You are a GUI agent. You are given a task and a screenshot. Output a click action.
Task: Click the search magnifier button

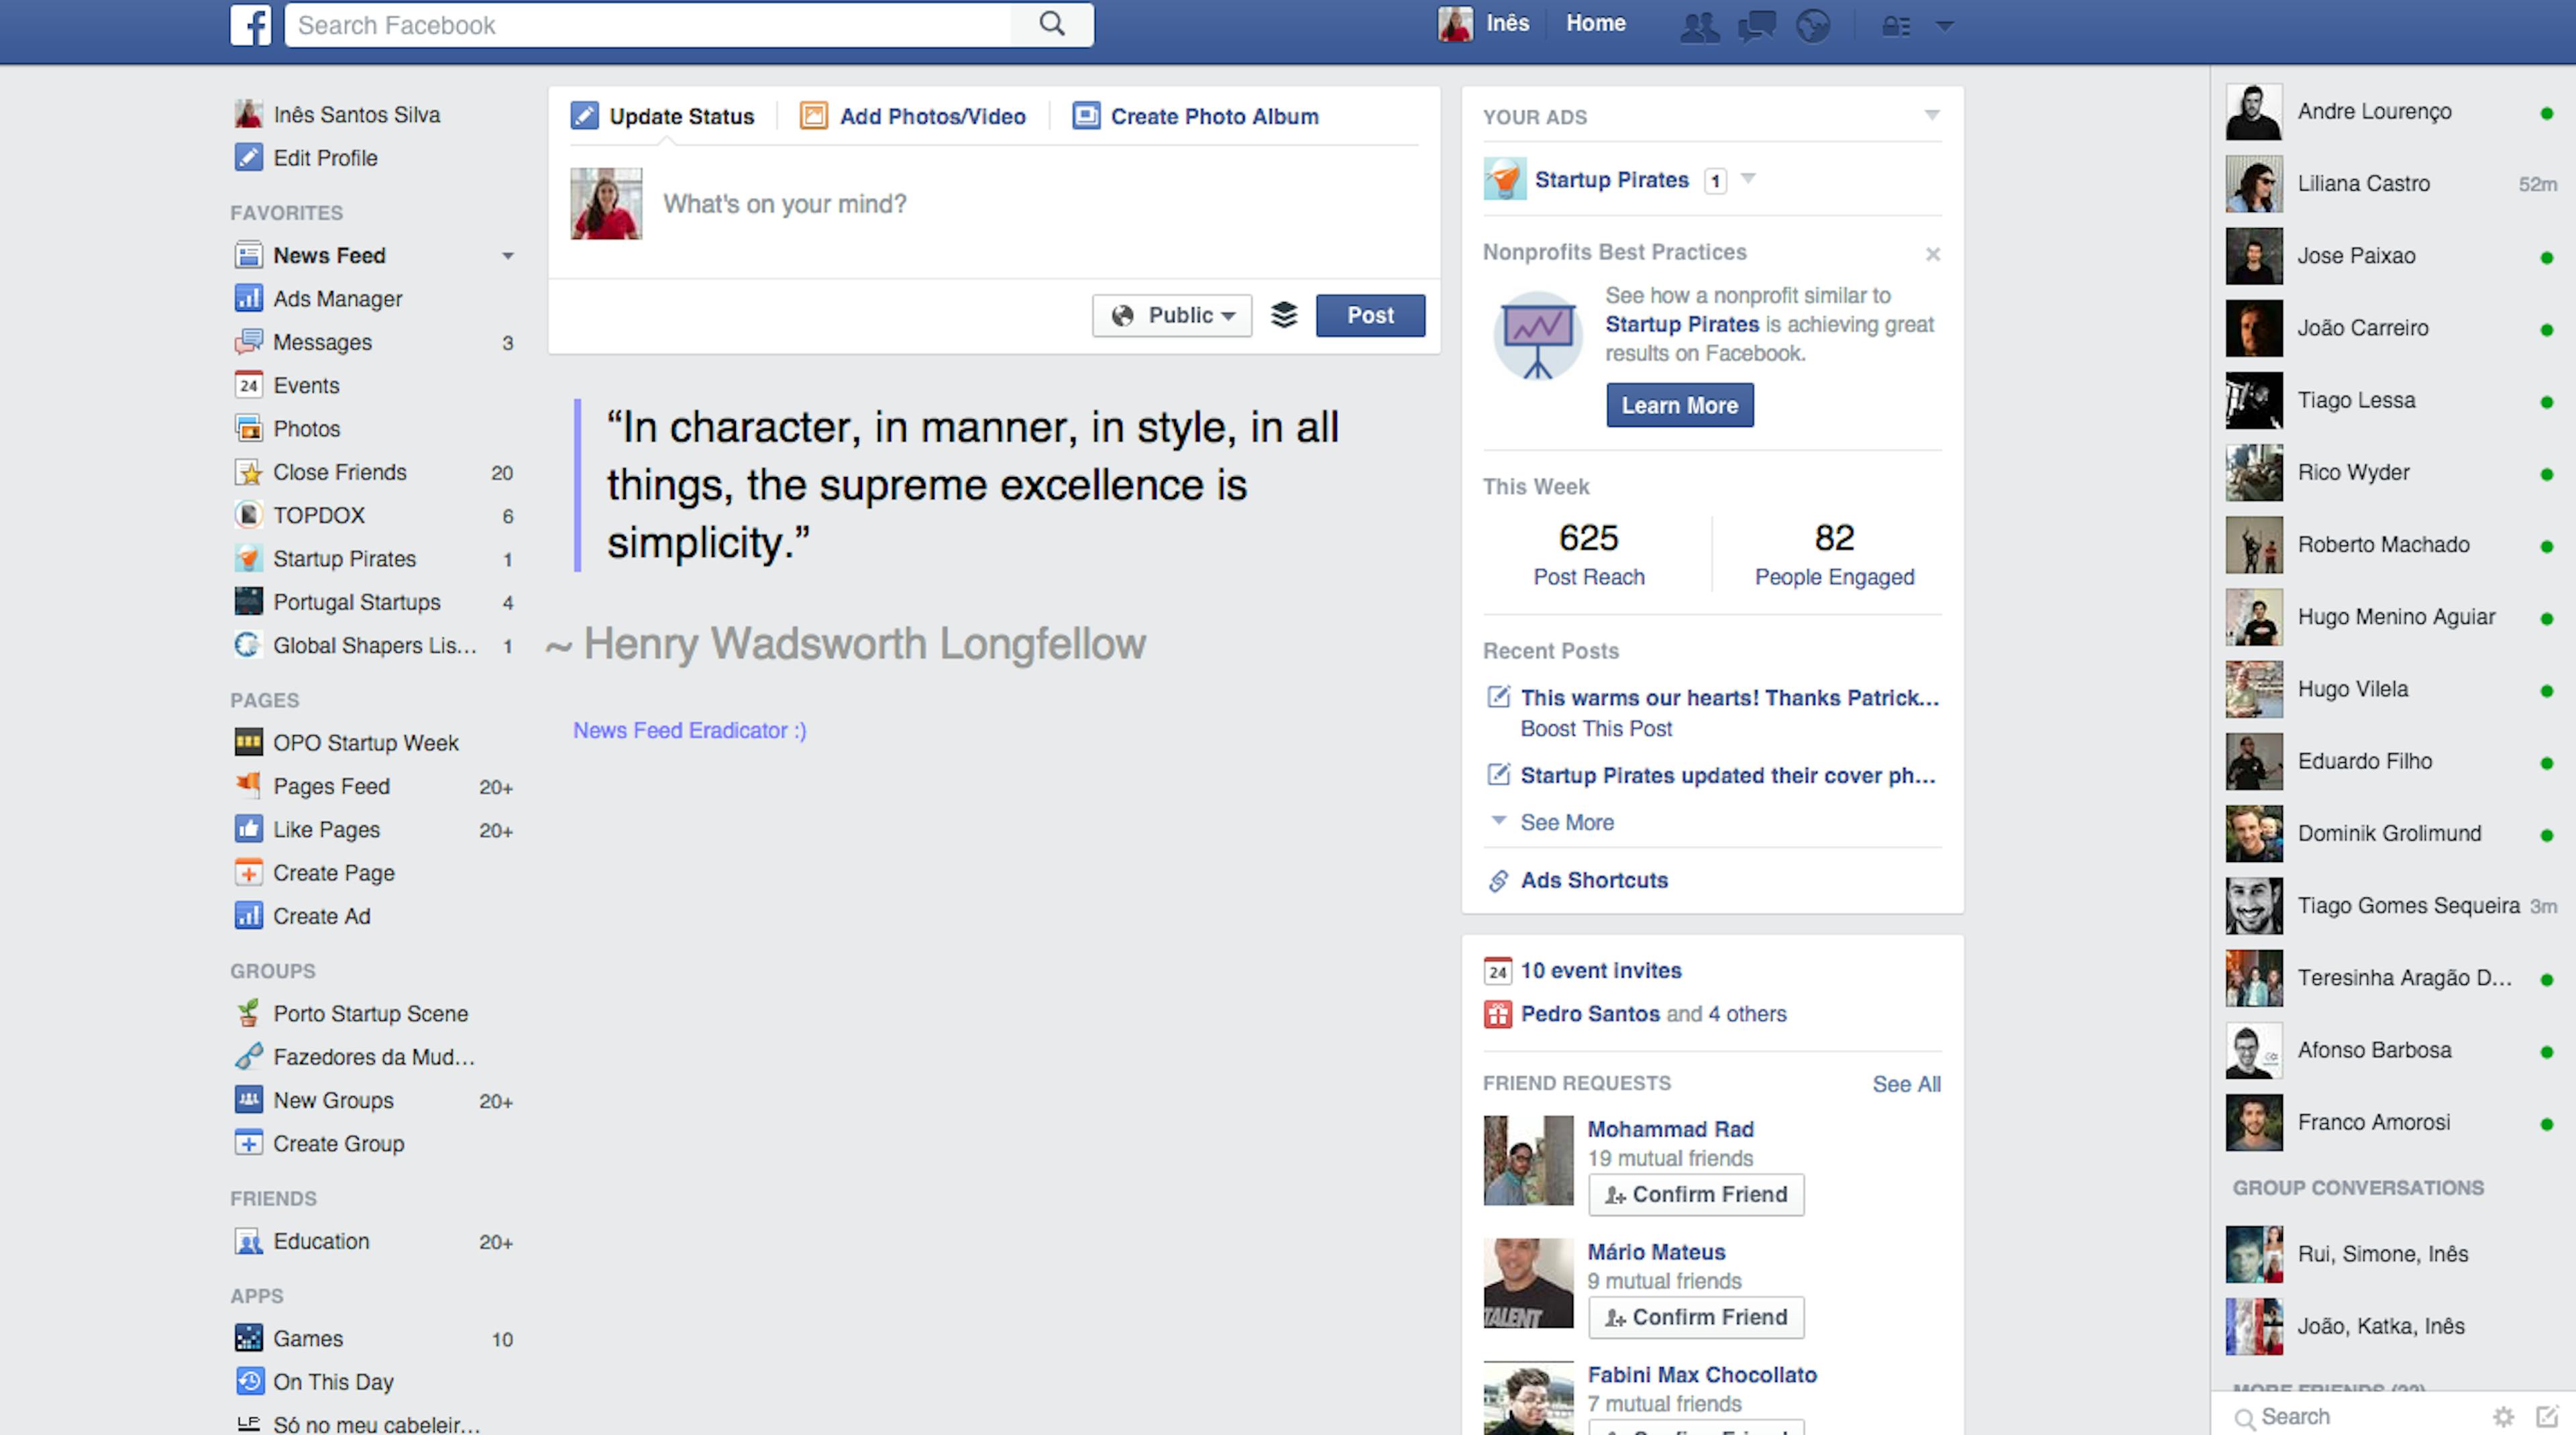(x=1051, y=24)
